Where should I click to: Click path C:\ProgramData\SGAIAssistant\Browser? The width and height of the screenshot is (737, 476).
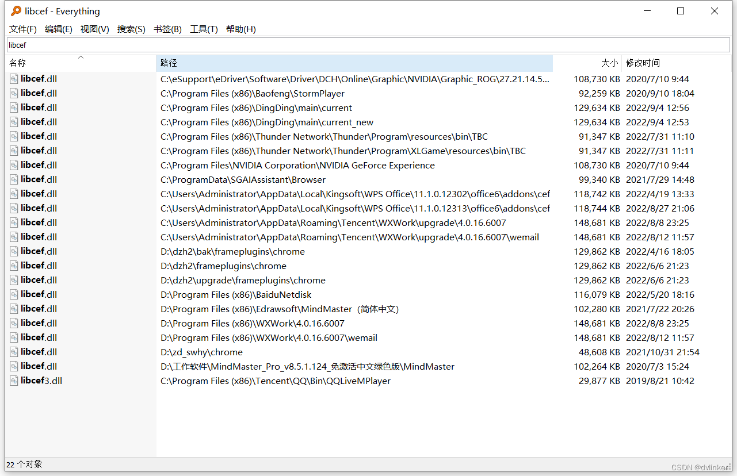243,179
